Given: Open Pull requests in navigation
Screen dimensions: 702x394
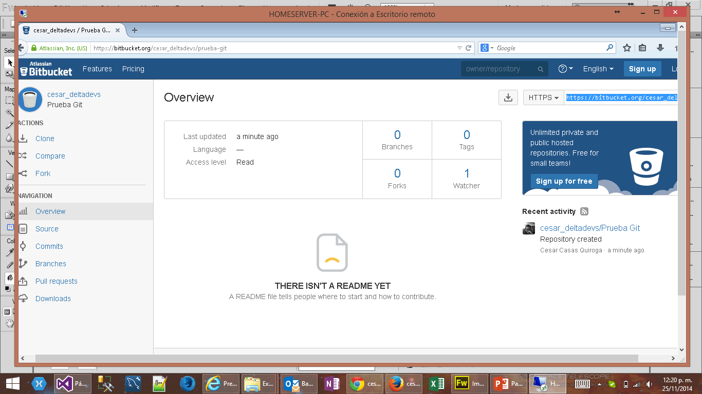Looking at the screenshot, I should click(x=57, y=281).
